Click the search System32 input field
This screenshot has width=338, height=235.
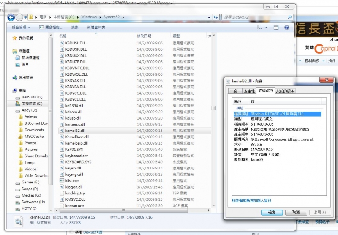pyautogui.click(x=254, y=17)
